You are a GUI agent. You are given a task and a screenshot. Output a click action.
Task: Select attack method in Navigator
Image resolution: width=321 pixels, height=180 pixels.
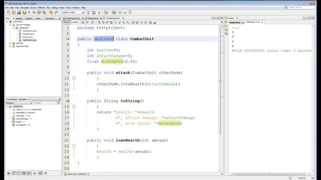29,109
